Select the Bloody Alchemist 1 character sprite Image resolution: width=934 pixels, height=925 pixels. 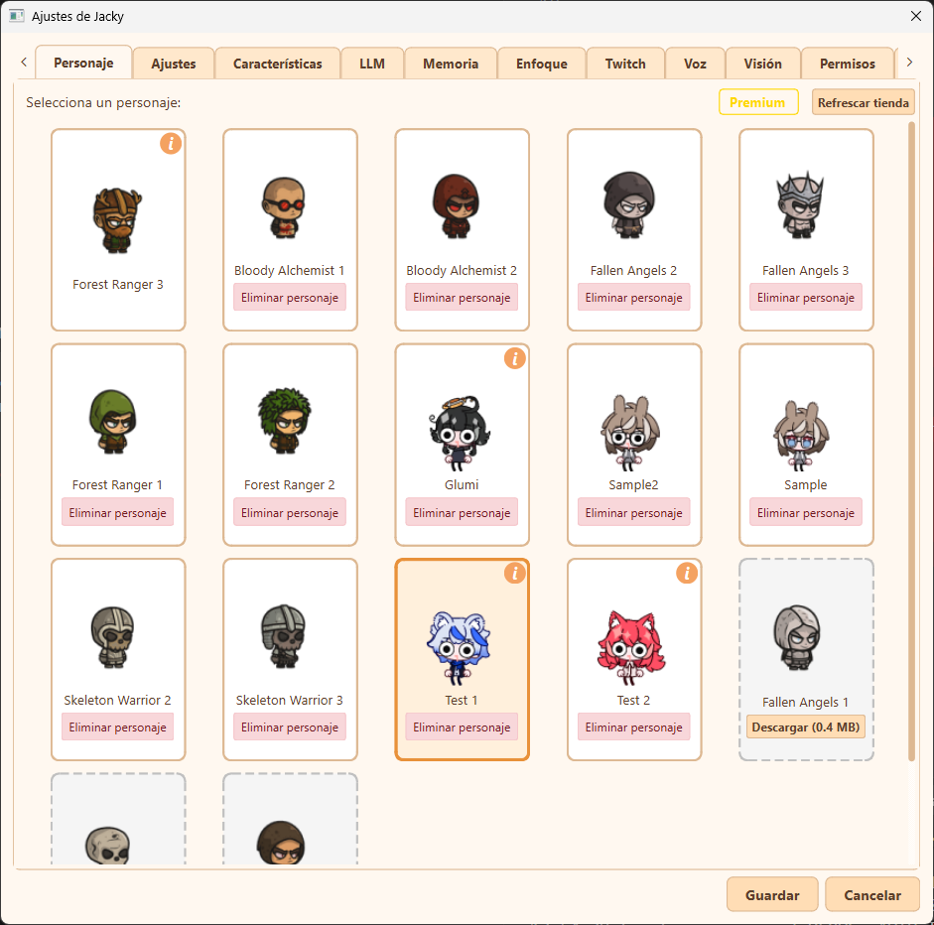pos(284,207)
